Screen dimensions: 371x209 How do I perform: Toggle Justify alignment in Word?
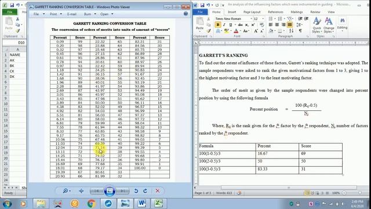click(x=290, y=24)
